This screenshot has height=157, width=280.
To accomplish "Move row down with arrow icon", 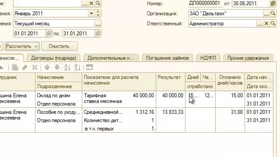I will 57,67.
